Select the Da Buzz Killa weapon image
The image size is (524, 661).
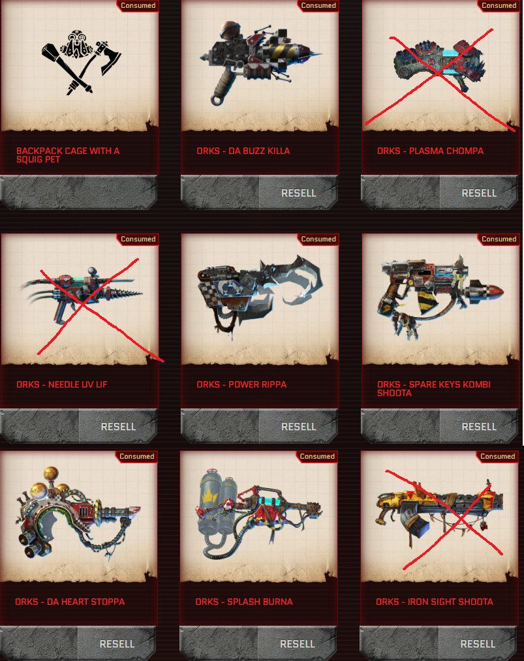click(260, 63)
